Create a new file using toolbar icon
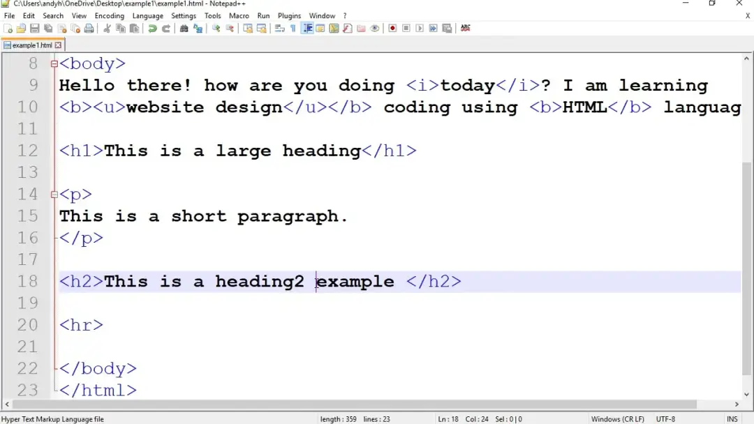 [9, 28]
